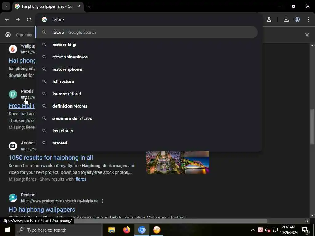
Task: Select suggestion rétore - Google Search
Action: [147, 32]
